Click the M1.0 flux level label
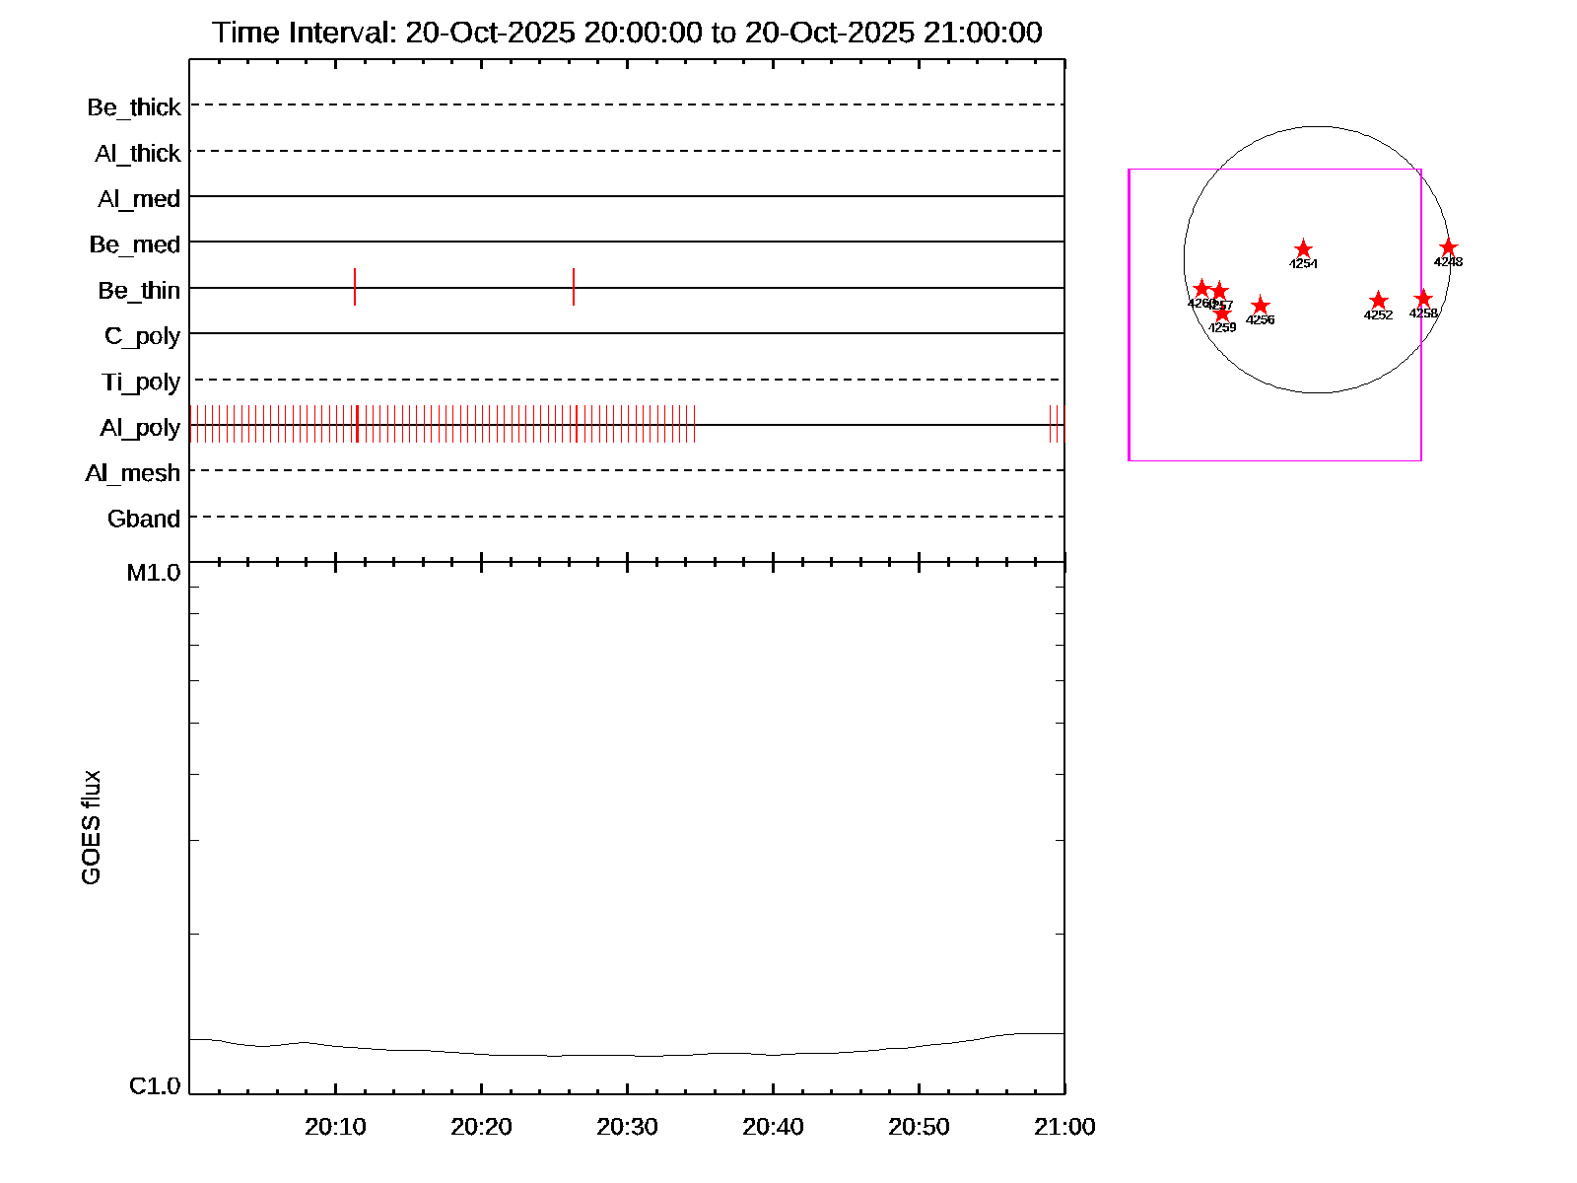Image resolution: width=1577 pixels, height=1183 pixels. 154,573
